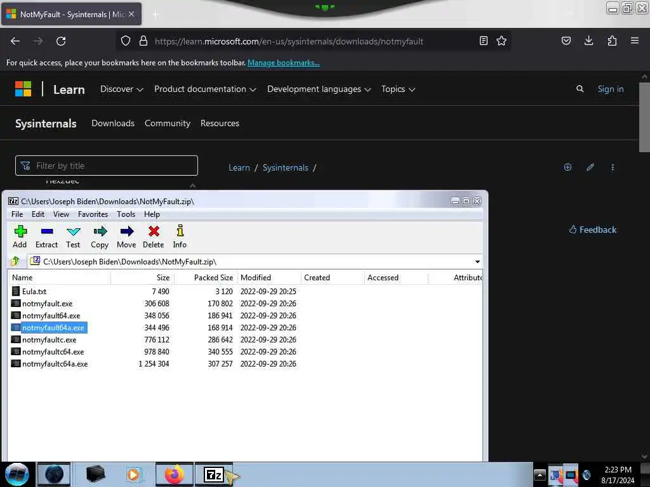Go back in Firefox history
Viewport: 650px width, 487px height.
[15, 41]
